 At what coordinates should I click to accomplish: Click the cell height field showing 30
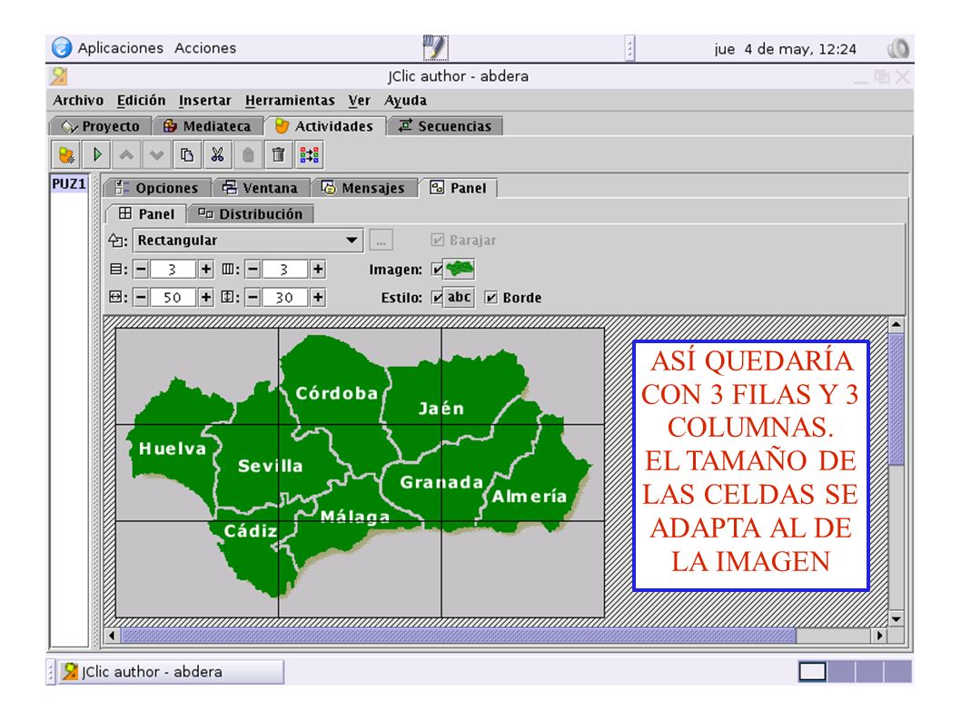pos(285,297)
